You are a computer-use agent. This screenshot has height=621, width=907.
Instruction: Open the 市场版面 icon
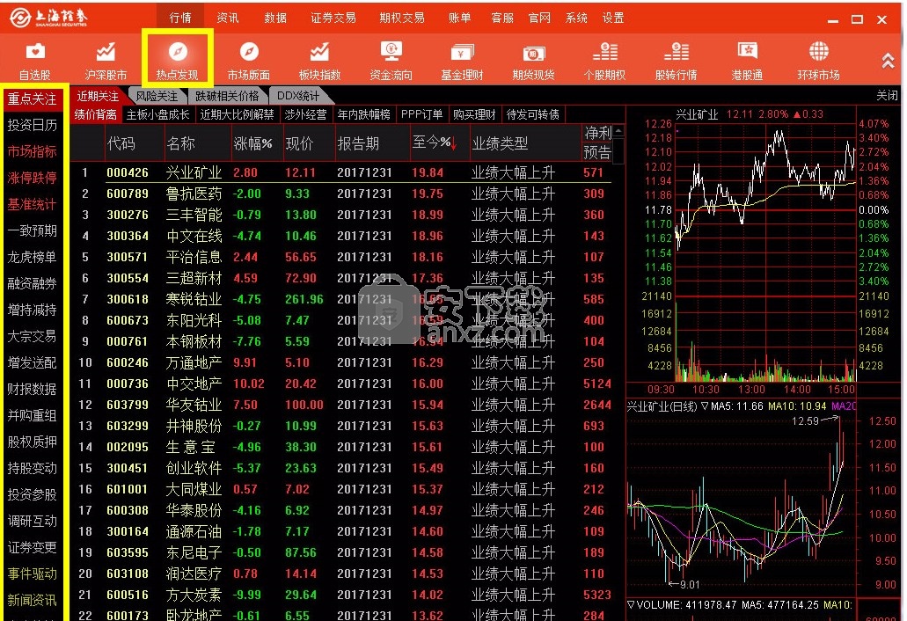click(x=249, y=60)
